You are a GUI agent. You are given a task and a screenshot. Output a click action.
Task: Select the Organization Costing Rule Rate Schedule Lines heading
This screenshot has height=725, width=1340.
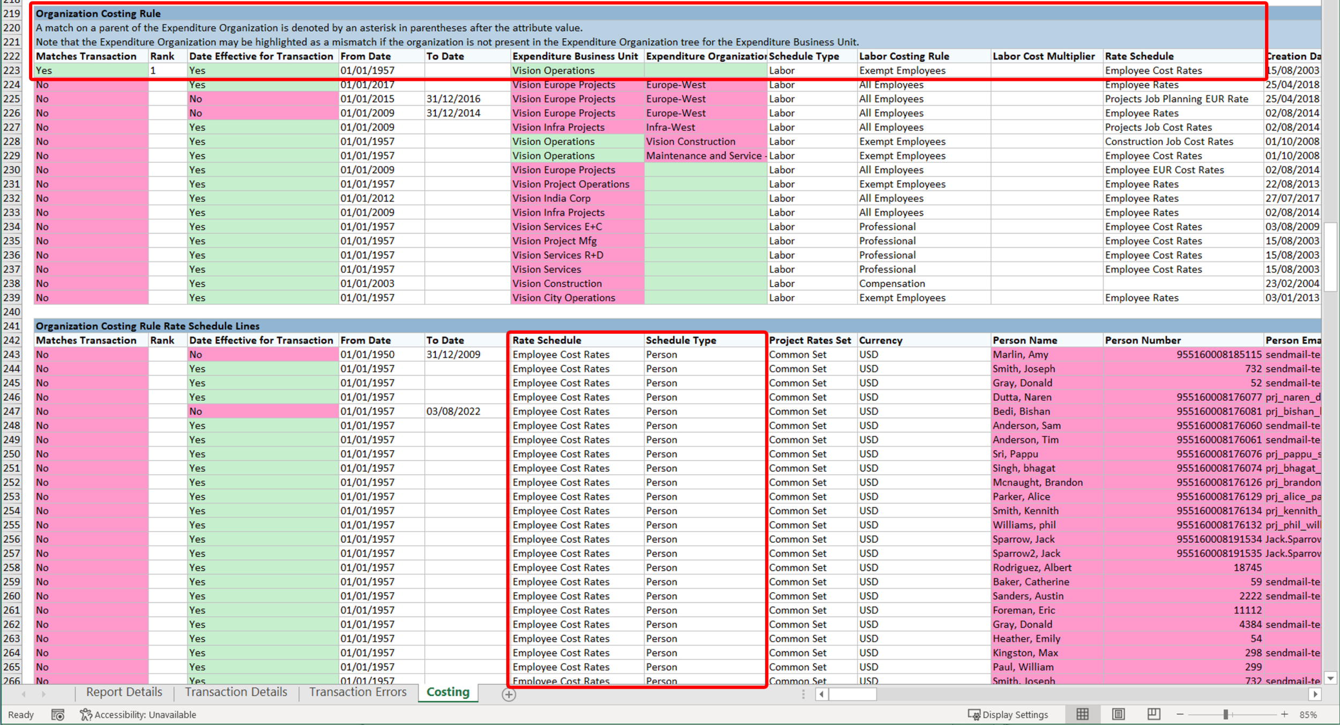coord(147,326)
